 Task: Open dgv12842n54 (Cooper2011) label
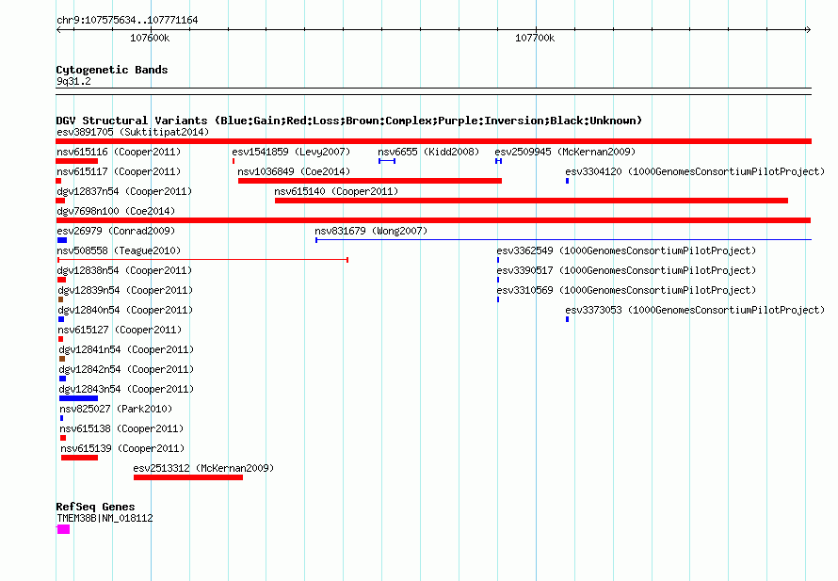(126, 369)
